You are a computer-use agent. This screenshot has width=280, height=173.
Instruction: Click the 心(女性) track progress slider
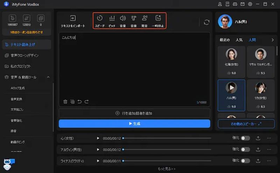[167, 138]
